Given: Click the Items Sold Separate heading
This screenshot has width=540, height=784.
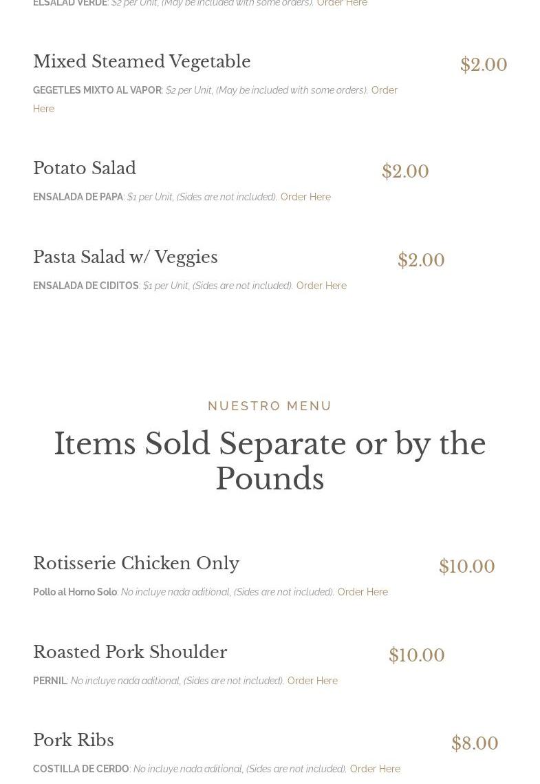Looking at the screenshot, I should point(270,461).
